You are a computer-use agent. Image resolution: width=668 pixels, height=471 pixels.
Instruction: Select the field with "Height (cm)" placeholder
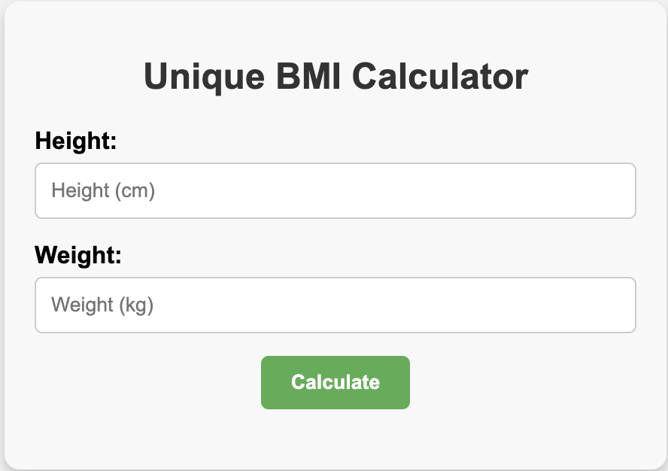coord(336,191)
